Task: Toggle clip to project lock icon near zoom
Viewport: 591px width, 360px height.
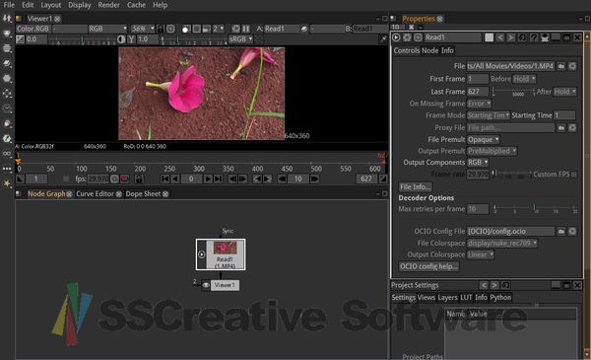Action: (x=161, y=29)
